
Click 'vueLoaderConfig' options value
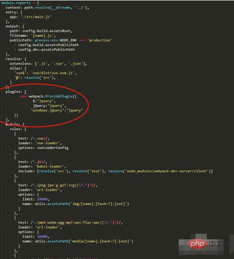[53, 148]
